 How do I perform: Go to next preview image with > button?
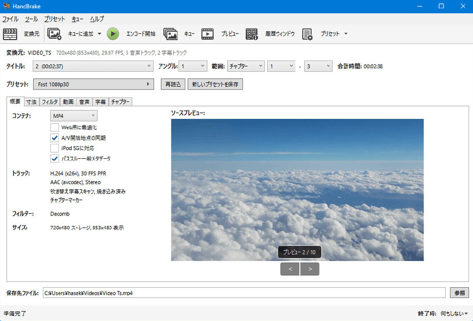point(310,269)
